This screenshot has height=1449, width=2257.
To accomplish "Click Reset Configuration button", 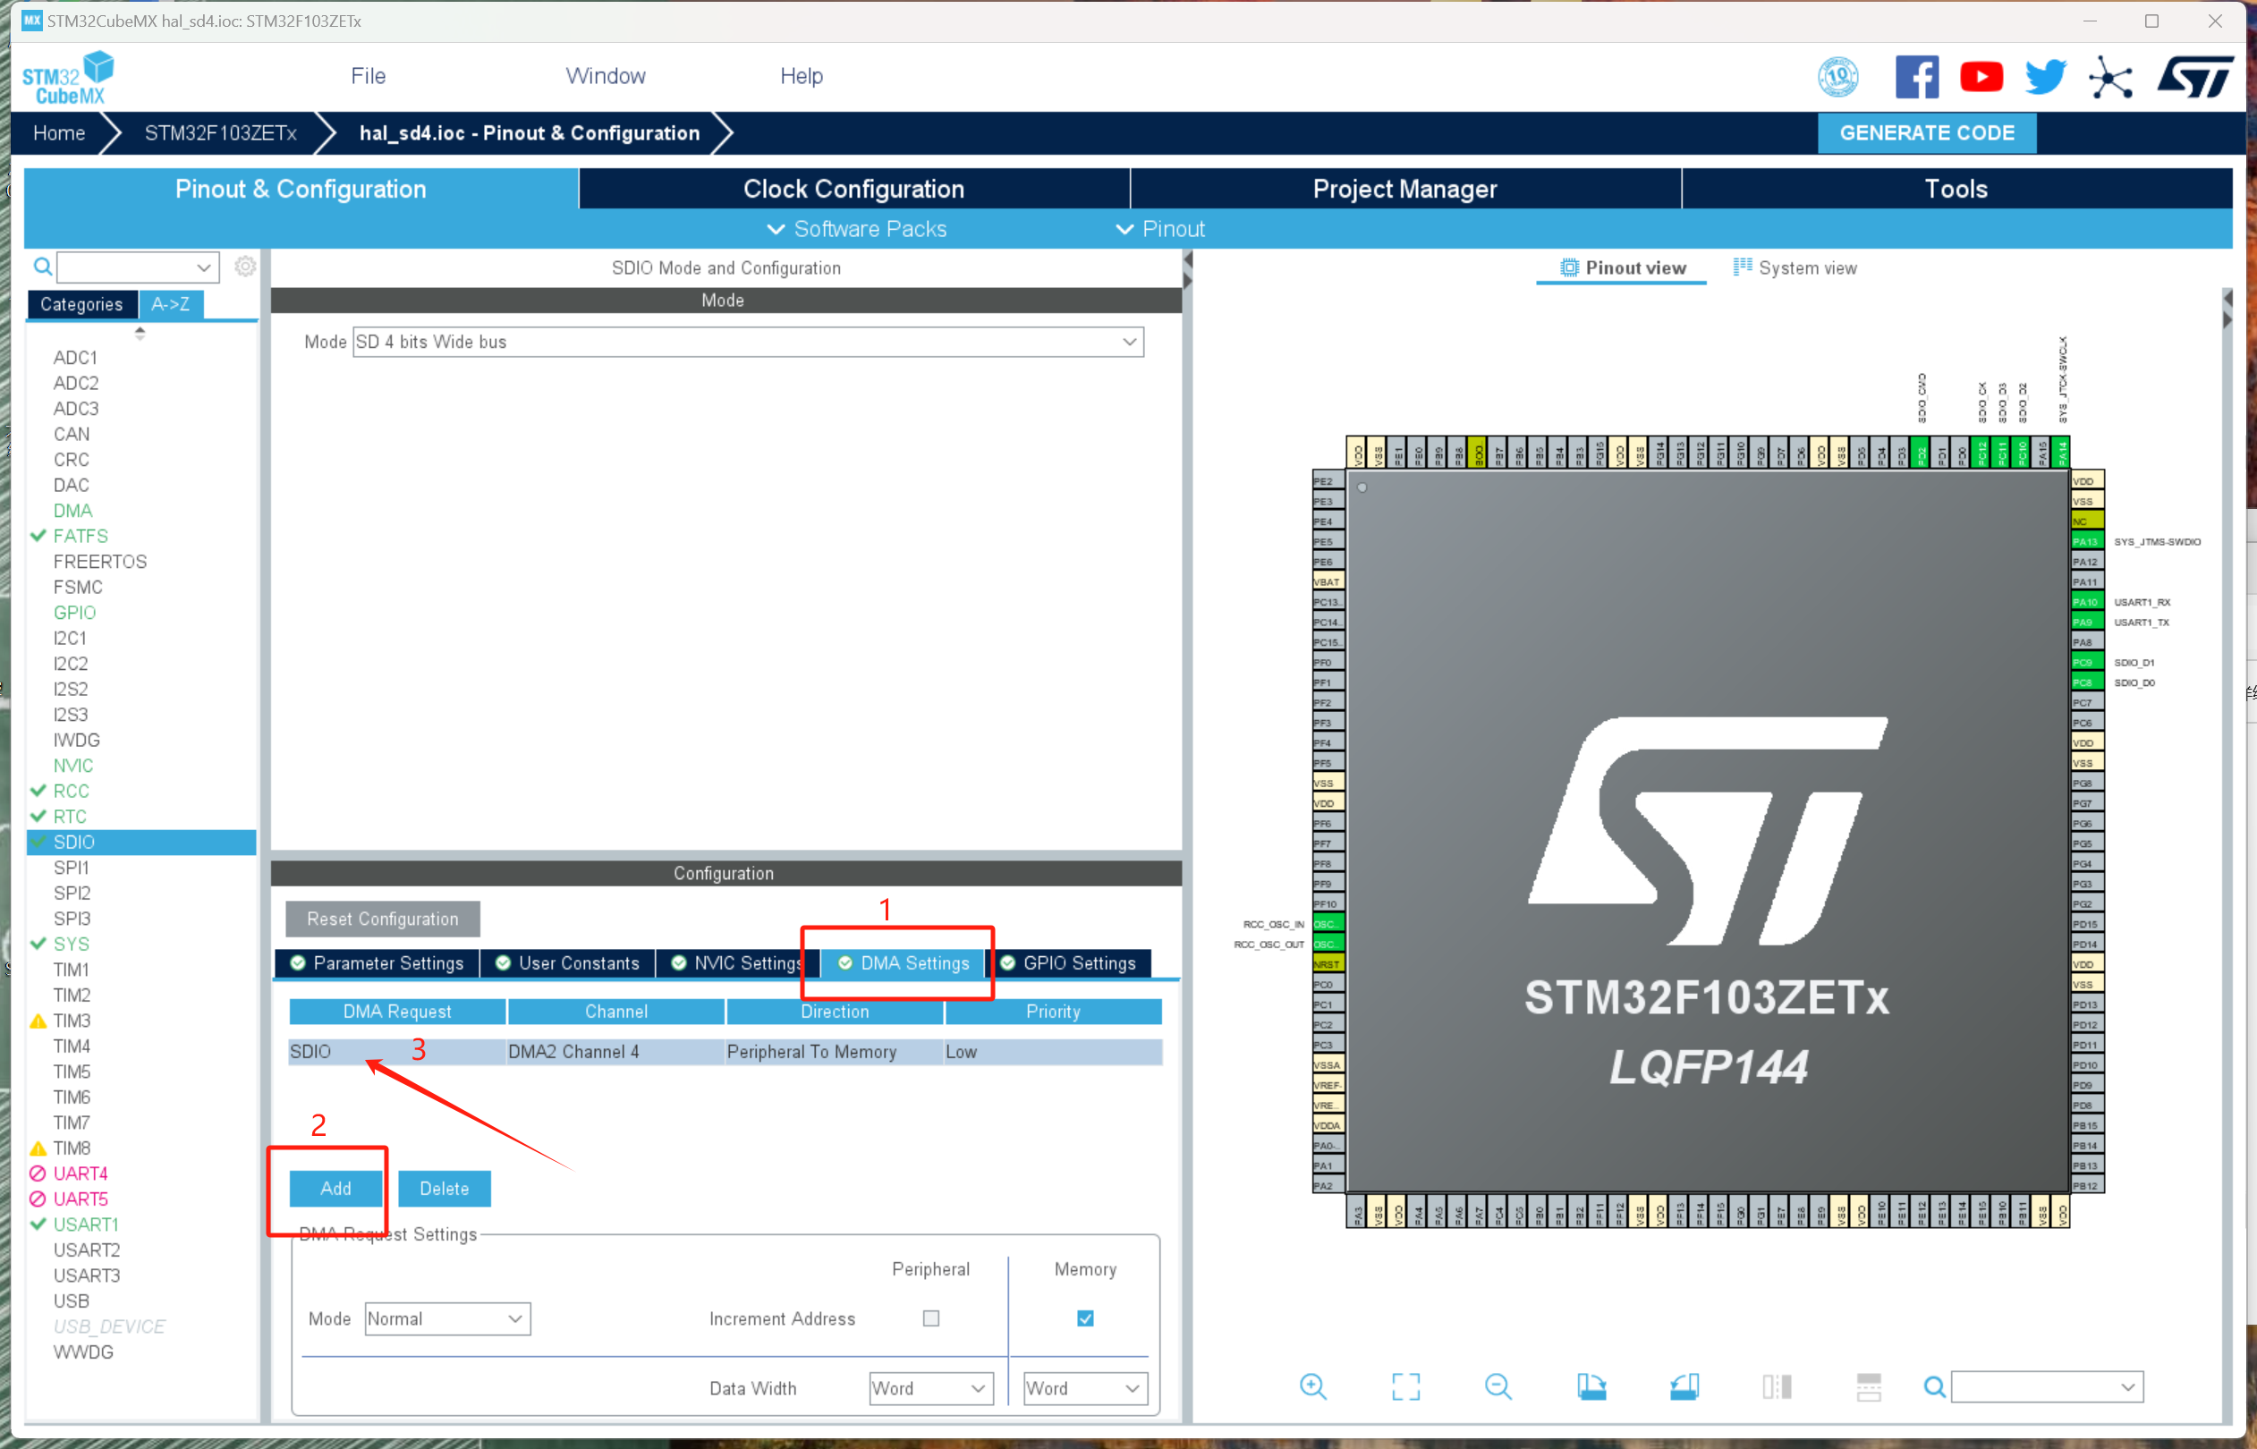I will tap(382, 919).
